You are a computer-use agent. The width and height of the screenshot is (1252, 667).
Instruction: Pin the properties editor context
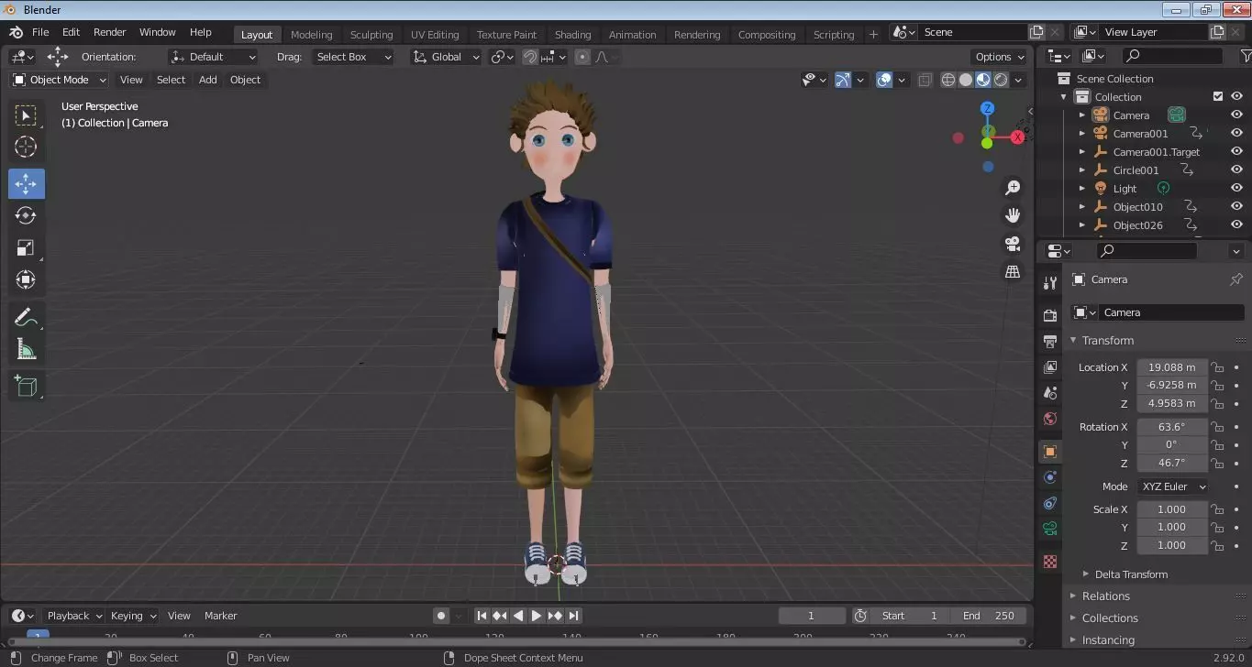[1235, 279]
